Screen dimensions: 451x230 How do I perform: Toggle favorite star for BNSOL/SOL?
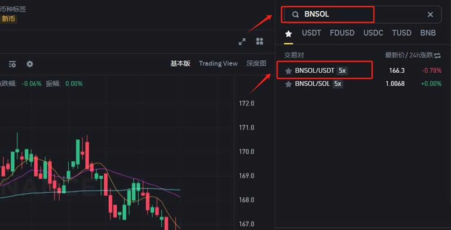(289, 84)
